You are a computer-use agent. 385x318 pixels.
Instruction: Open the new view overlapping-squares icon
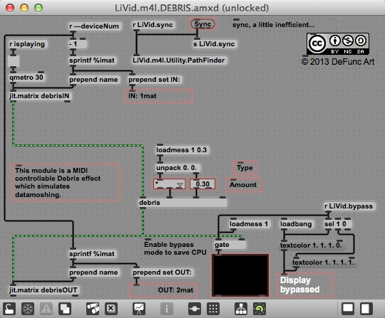point(65,309)
